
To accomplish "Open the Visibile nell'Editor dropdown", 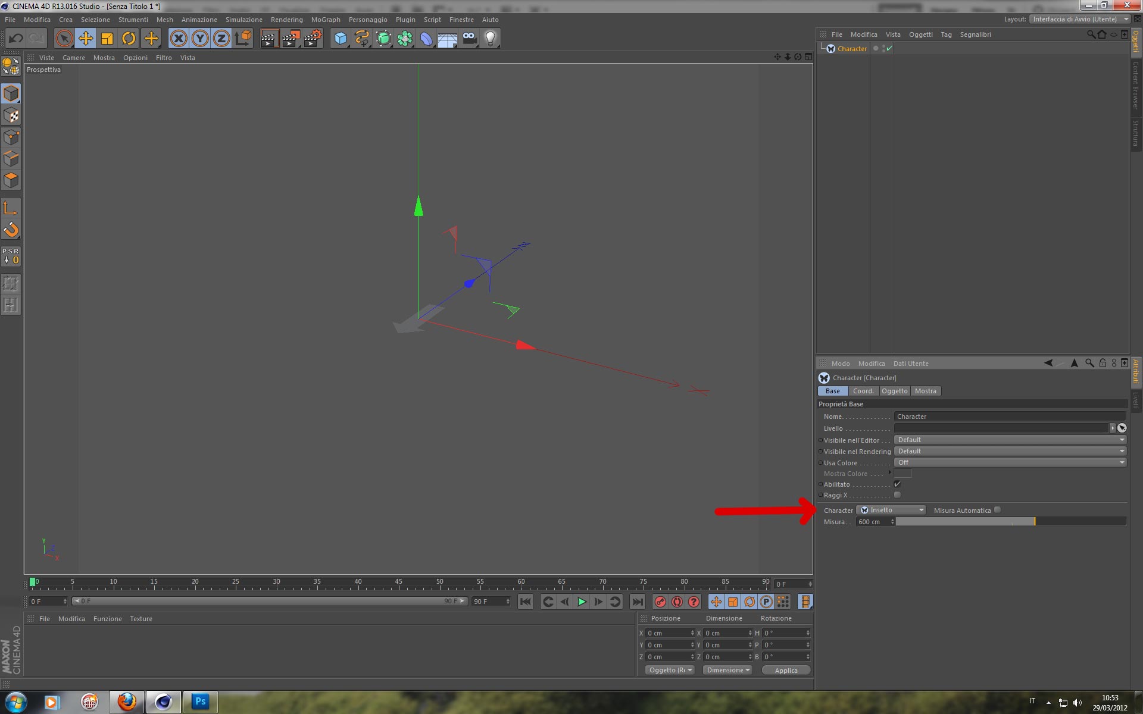I will (1010, 440).
